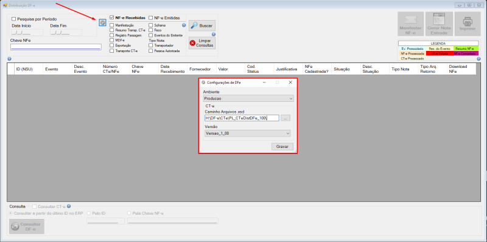Click the Buscar button

coord(202,25)
